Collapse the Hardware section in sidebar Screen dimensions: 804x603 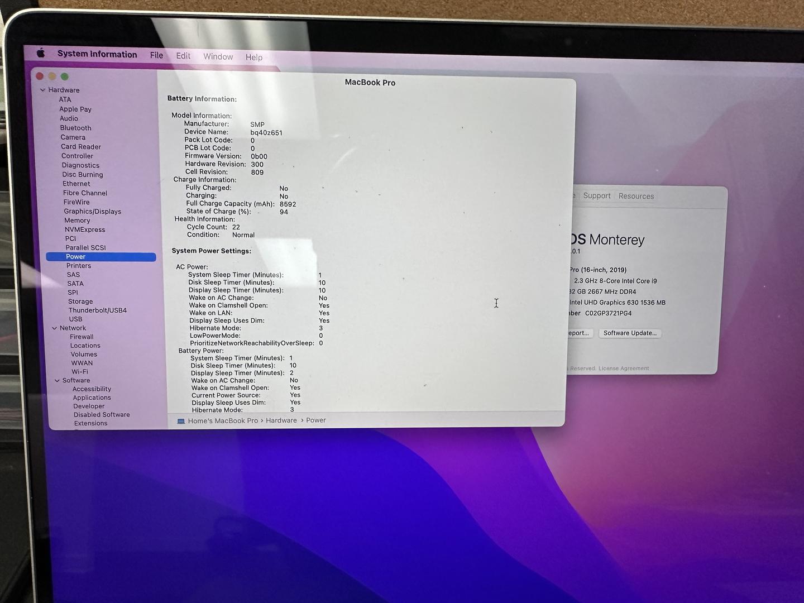pos(42,90)
